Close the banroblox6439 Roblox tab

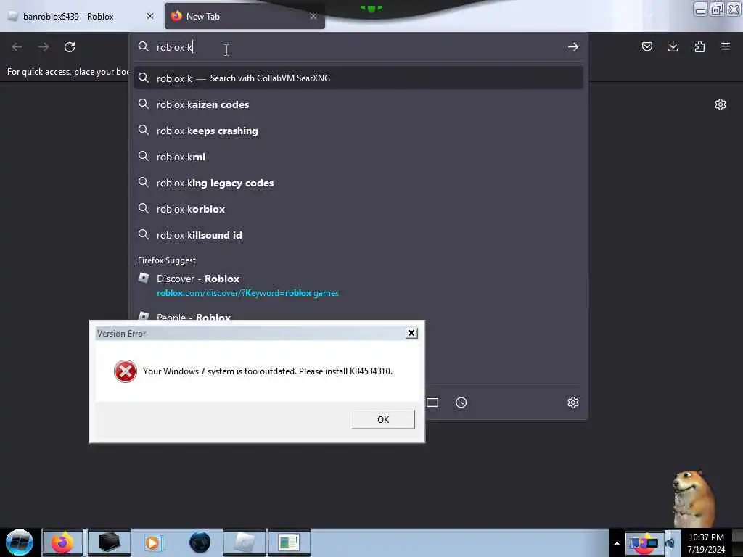point(150,17)
